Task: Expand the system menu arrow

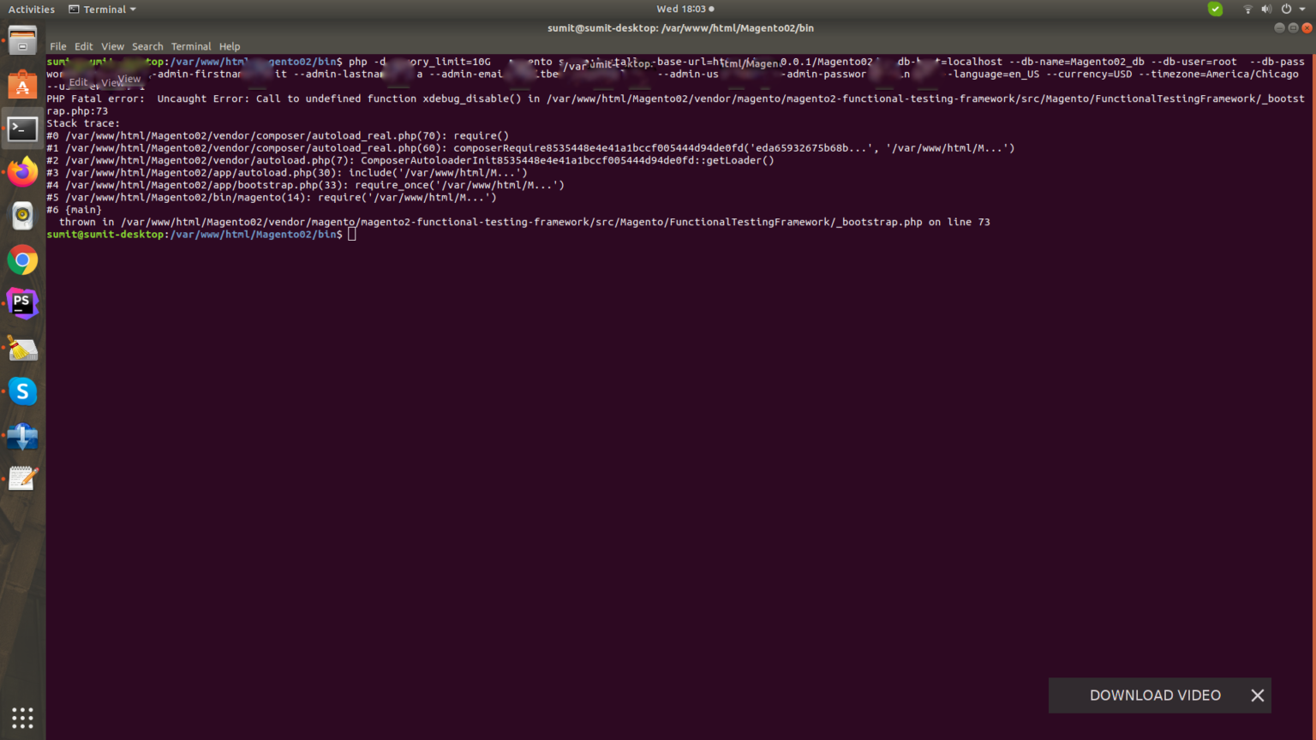Action: pyautogui.click(x=1301, y=9)
